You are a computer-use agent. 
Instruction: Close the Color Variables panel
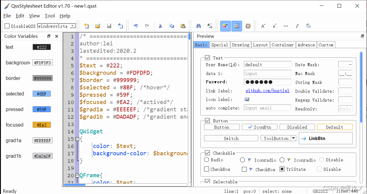[x=57, y=36]
